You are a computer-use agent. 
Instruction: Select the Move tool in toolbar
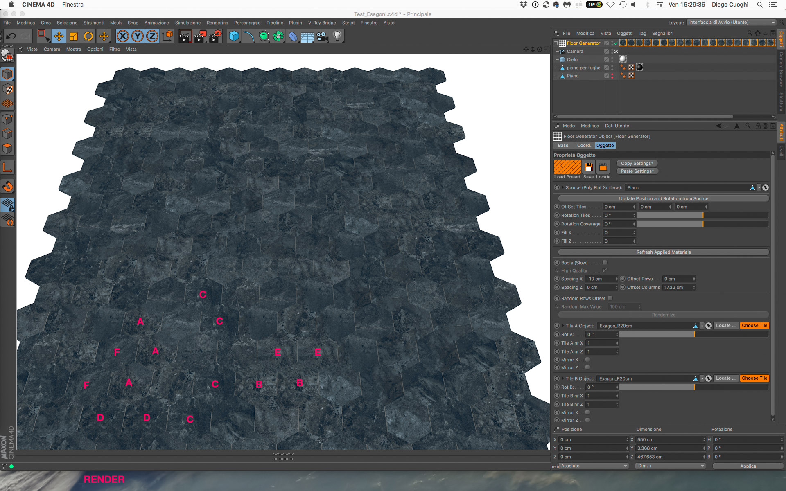(x=59, y=36)
